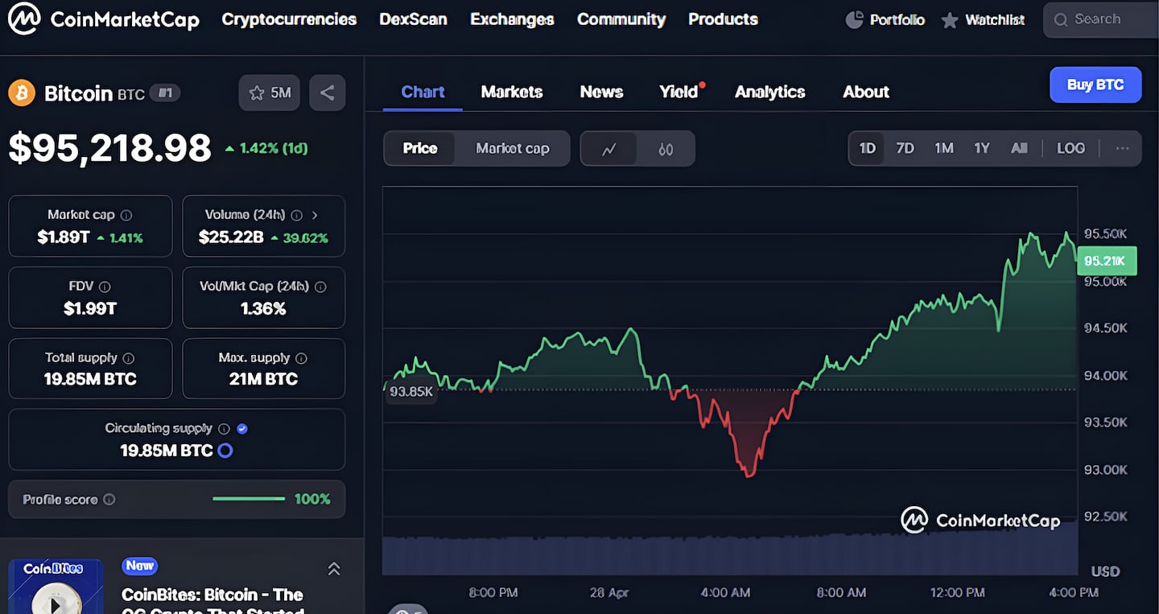Open CoinBites: Bitcoin article title
The width and height of the screenshot is (1159, 614).
[212, 604]
